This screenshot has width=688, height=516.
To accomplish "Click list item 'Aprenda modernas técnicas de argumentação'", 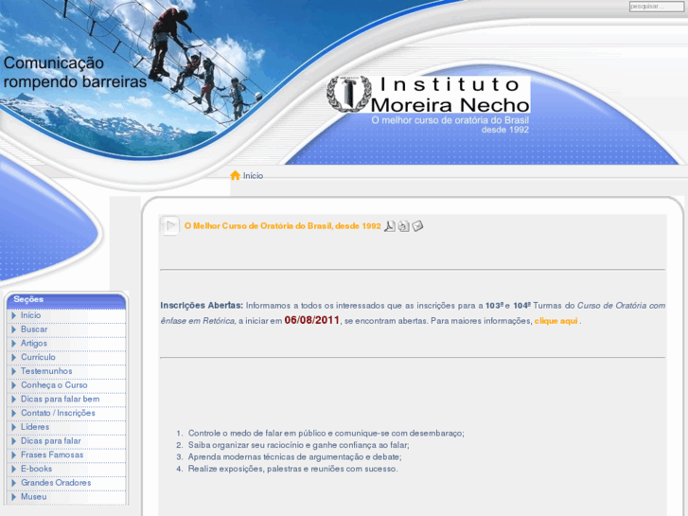I will [x=295, y=457].
